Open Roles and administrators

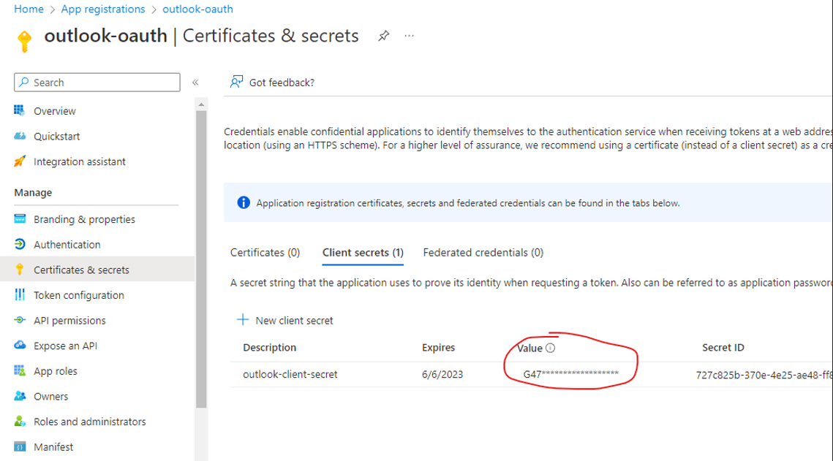coord(90,422)
